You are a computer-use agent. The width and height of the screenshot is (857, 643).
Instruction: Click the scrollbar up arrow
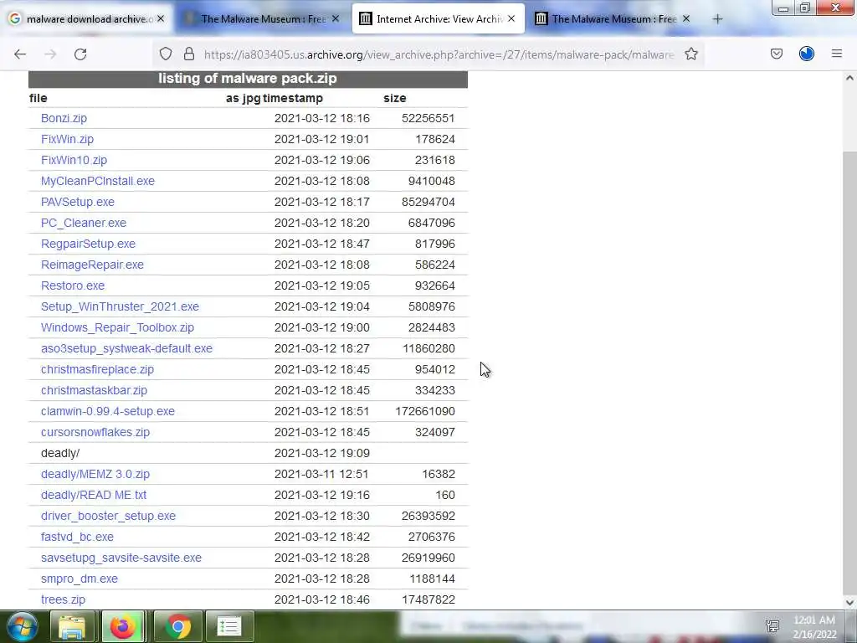(x=849, y=78)
